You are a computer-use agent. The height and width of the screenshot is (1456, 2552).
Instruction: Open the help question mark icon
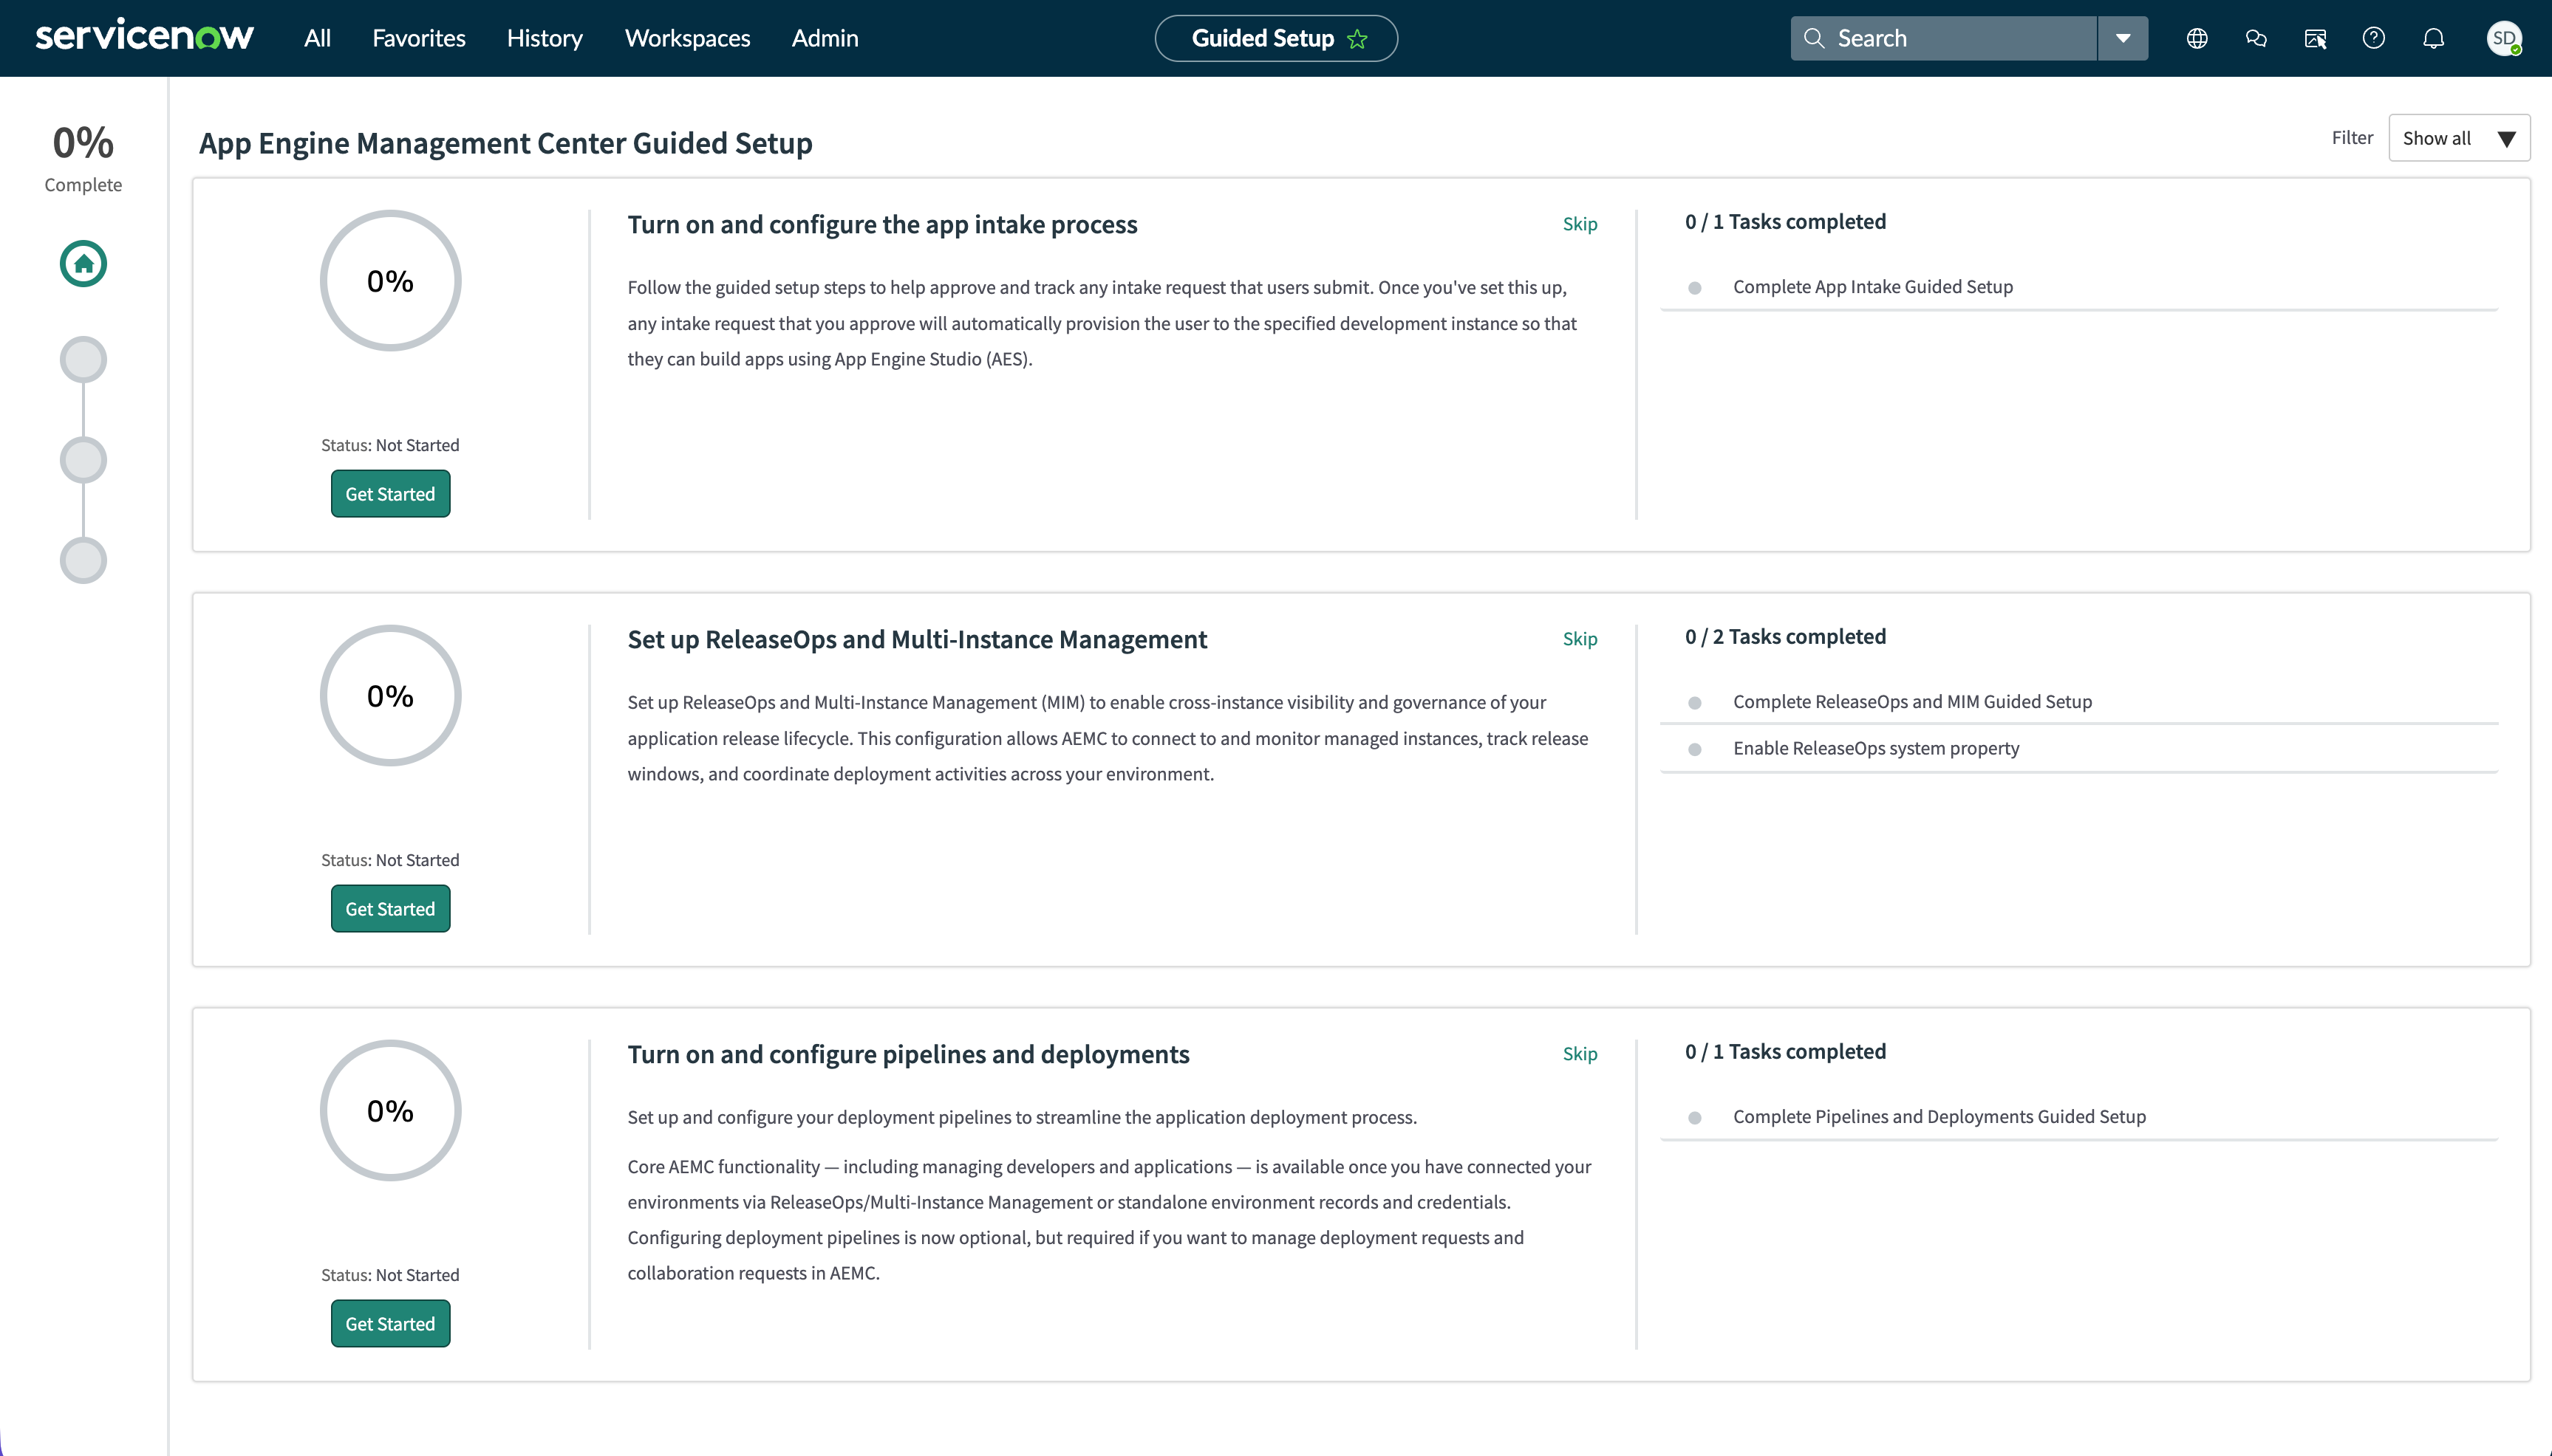point(2374,38)
